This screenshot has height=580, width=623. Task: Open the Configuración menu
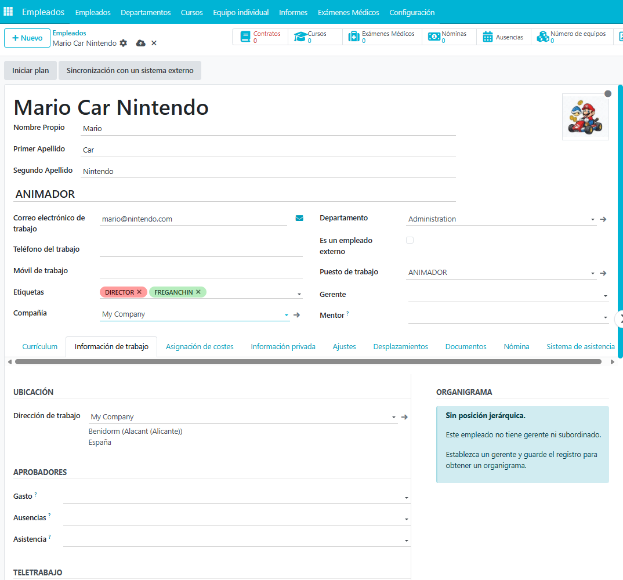pyautogui.click(x=412, y=12)
